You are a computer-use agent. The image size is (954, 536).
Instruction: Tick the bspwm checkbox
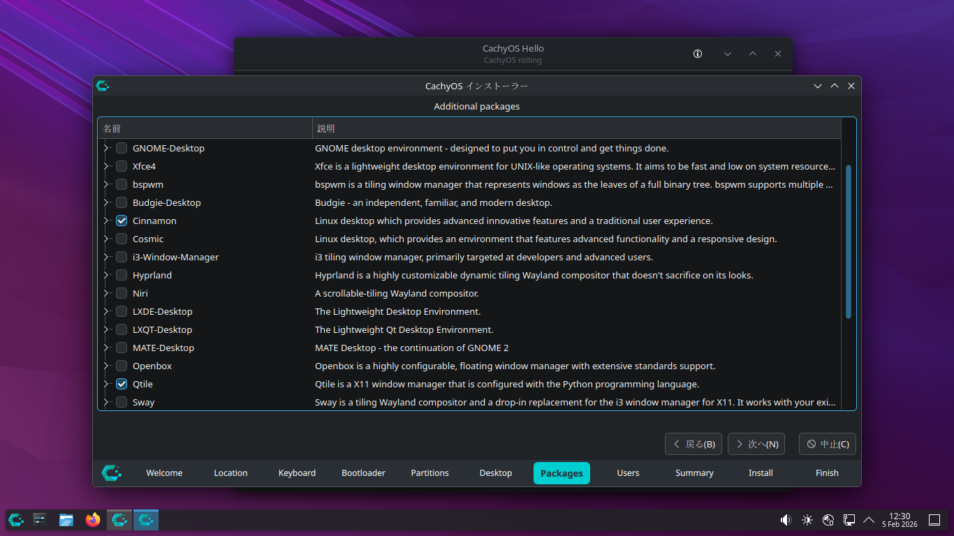(122, 184)
